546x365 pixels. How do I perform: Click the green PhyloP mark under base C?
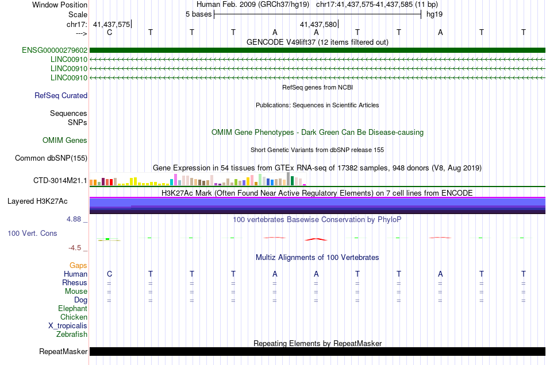tap(107, 239)
